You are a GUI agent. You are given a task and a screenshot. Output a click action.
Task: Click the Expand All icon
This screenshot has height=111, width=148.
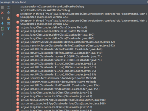pyautogui.click(x=9, y=7)
